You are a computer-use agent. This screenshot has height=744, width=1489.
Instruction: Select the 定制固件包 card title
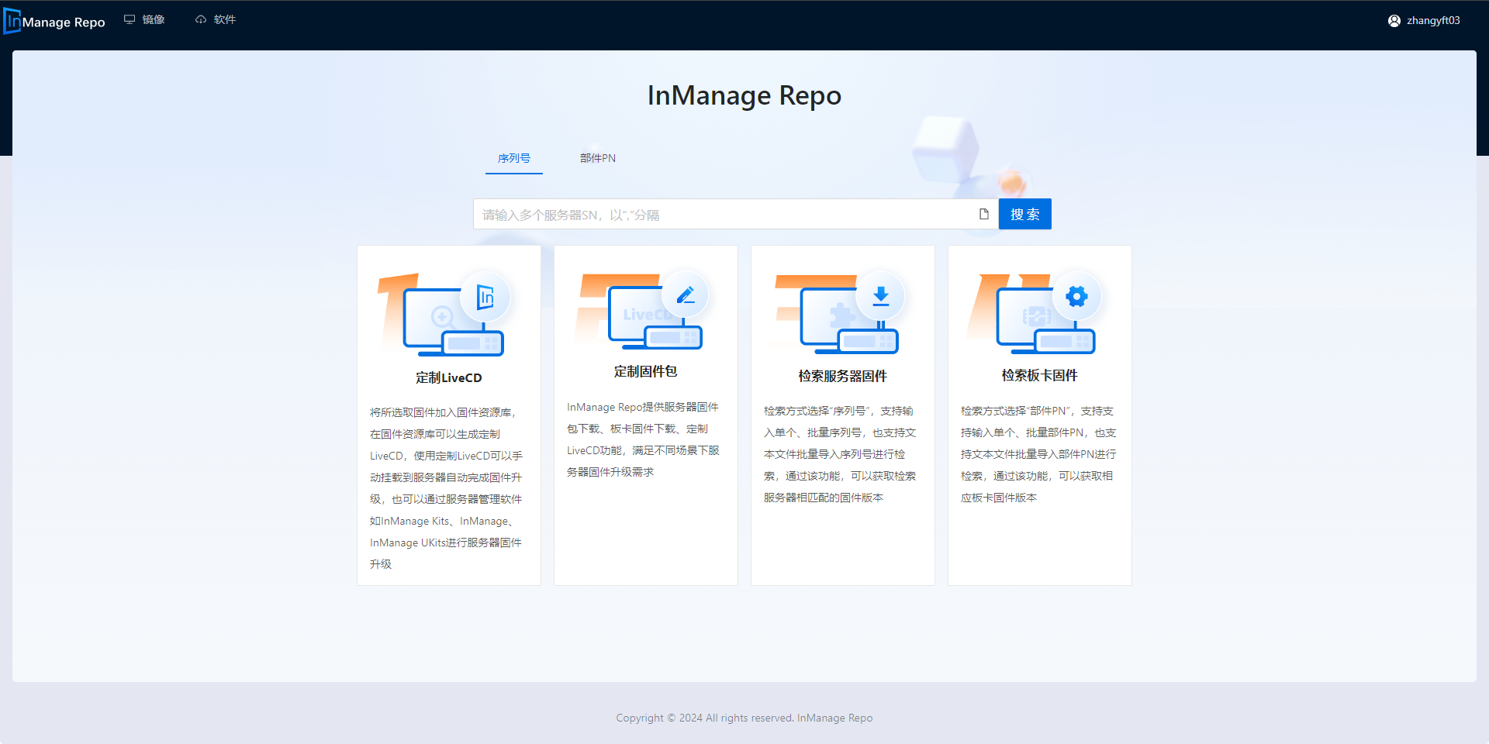coord(645,371)
